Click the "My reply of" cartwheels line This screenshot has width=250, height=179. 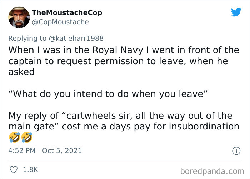(x=120, y=116)
